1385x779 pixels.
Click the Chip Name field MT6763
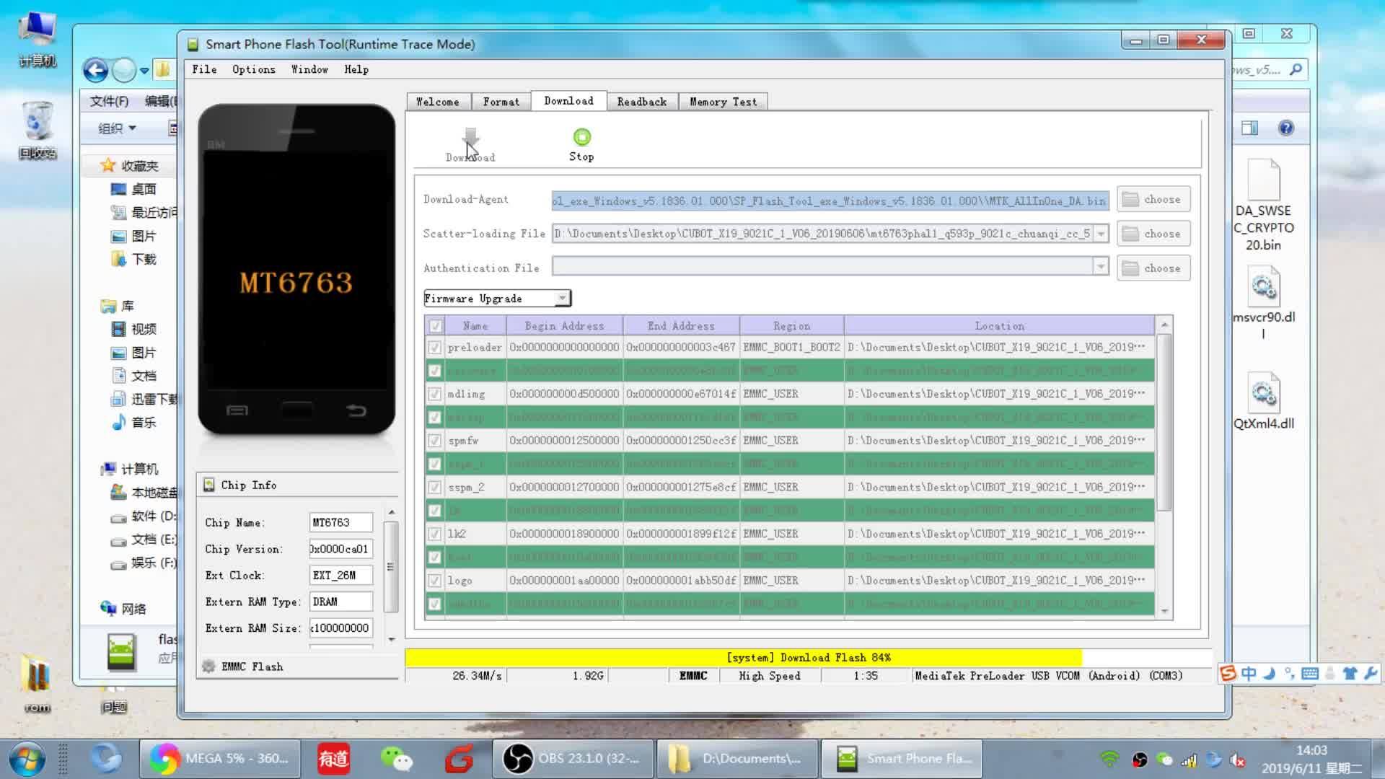click(x=340, y=522)
